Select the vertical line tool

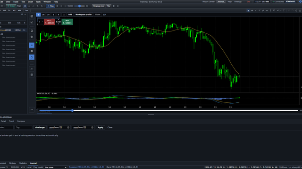click(270, 10)
